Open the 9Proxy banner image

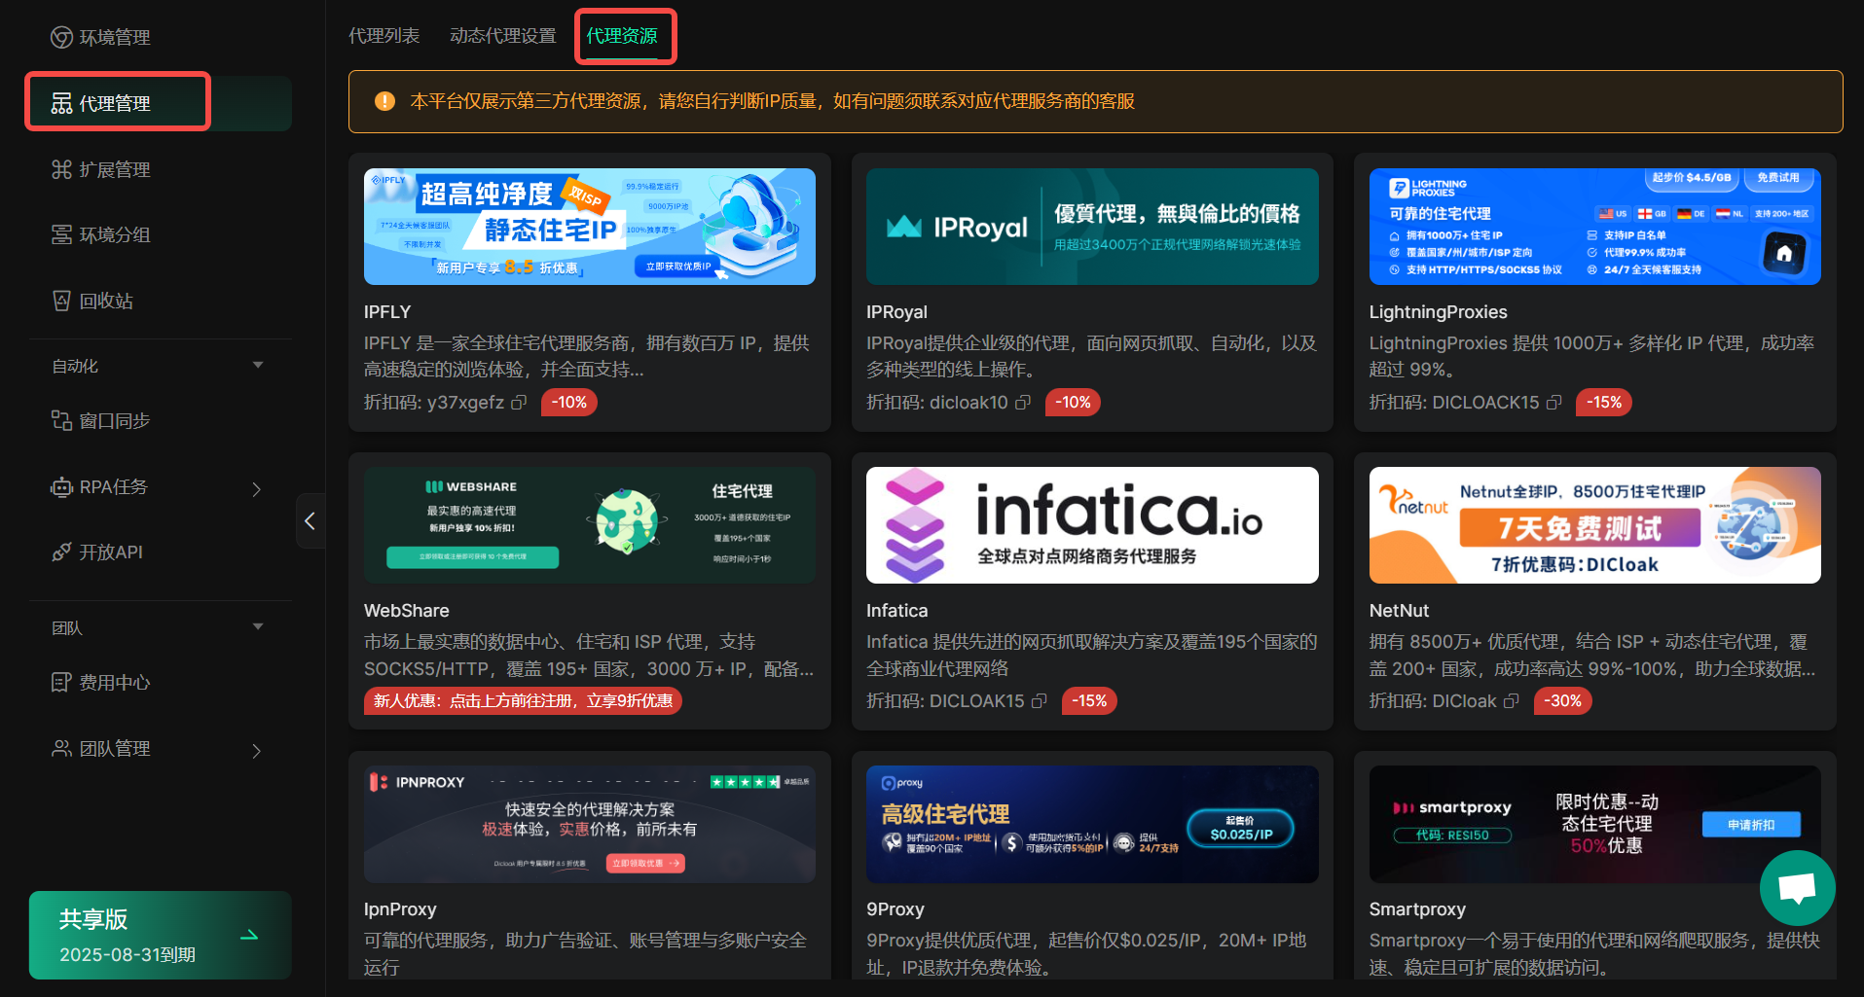1092,824
